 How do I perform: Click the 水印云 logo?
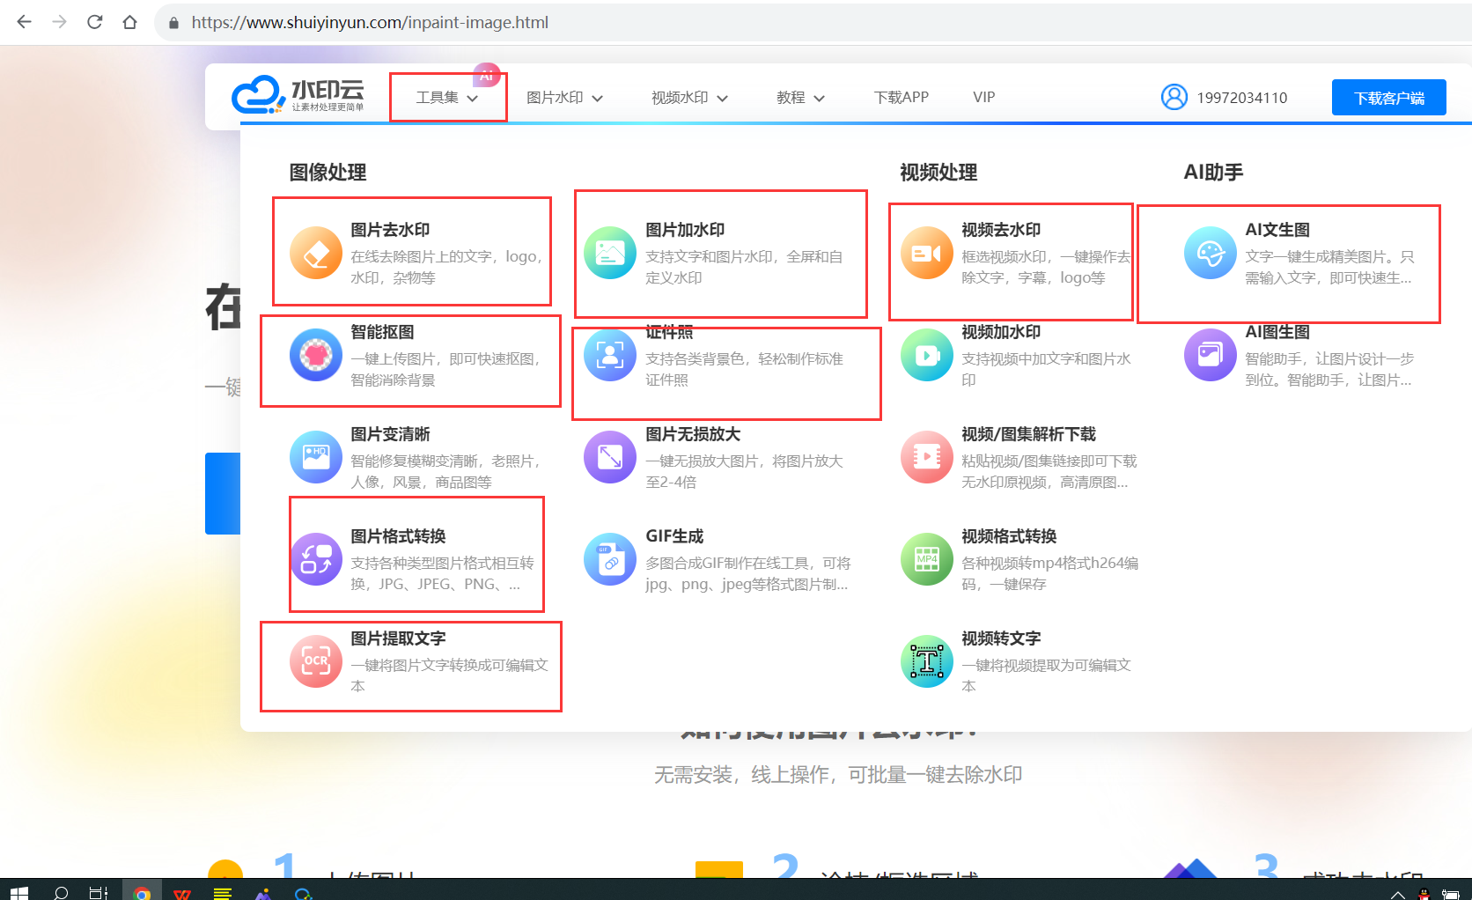(x=298, y=95)
